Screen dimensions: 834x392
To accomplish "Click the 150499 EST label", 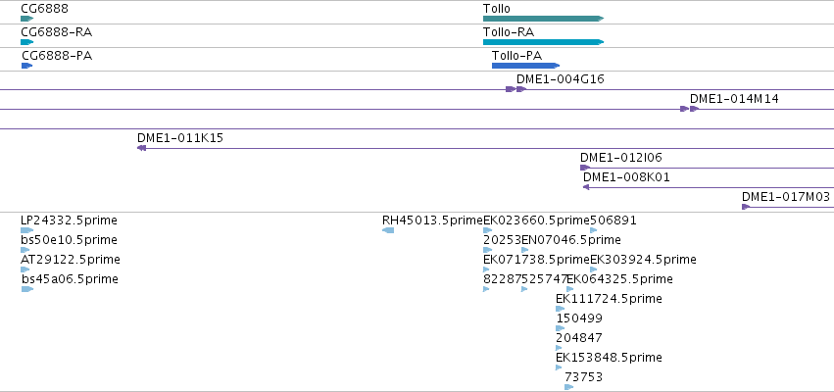I will tap(579, 318).
